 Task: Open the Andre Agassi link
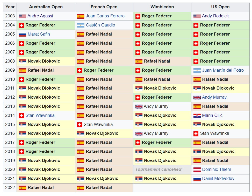40,16
